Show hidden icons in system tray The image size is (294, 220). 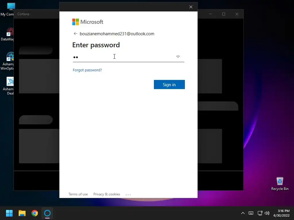[x=243, y=213]
